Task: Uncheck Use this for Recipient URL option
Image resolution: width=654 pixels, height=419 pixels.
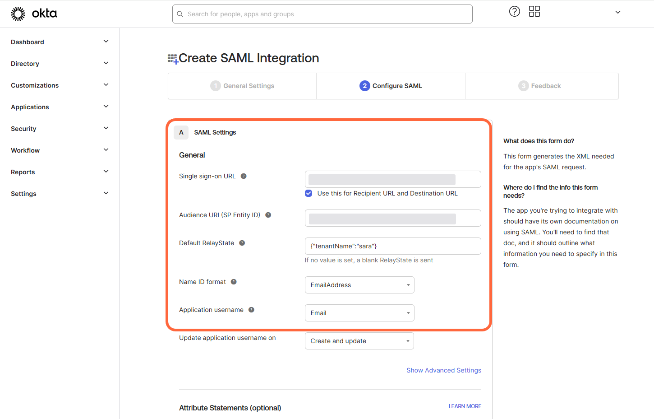Action: [x=308, y=193]
